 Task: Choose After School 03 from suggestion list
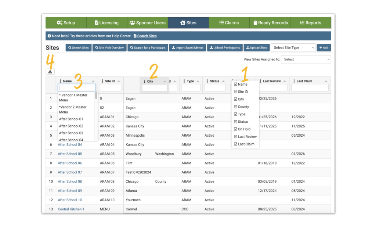pyautogui.click(x=71, y=133)
